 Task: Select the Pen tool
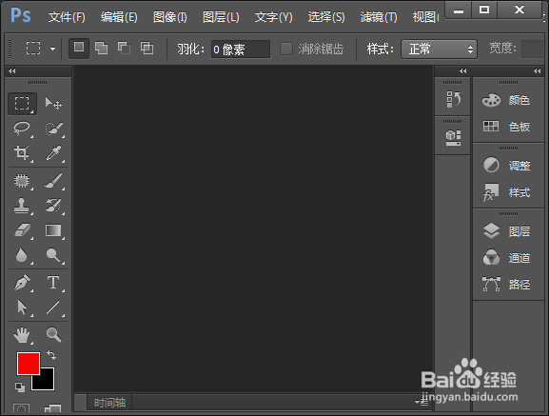22,283
